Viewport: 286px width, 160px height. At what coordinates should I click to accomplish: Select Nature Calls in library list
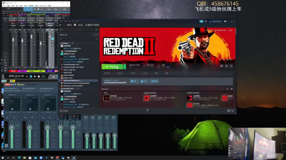(x=68, y=73)
